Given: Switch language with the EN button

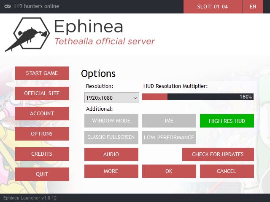Looking at the screenshot, I should (253, 7).
